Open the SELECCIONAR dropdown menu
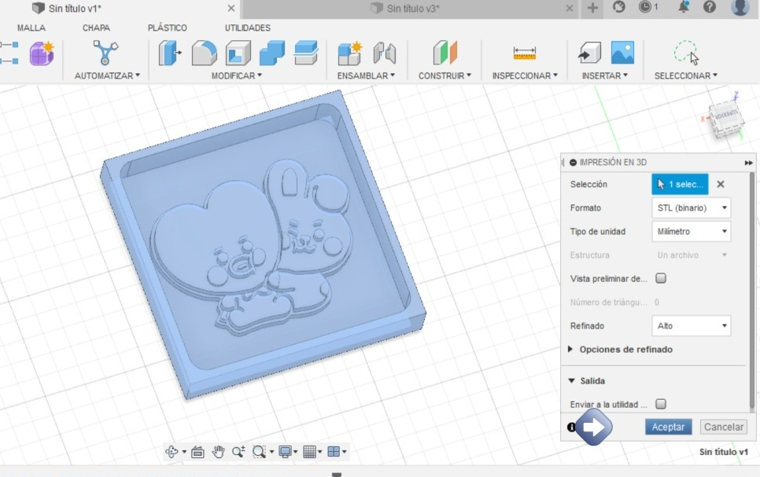760x477 pixels. [x=686, y=75]
